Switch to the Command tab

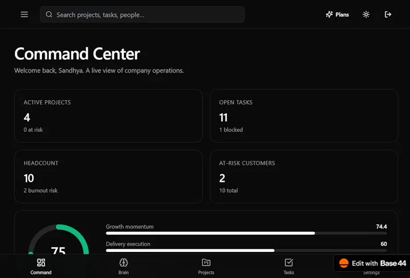click(x=41, y=267)
